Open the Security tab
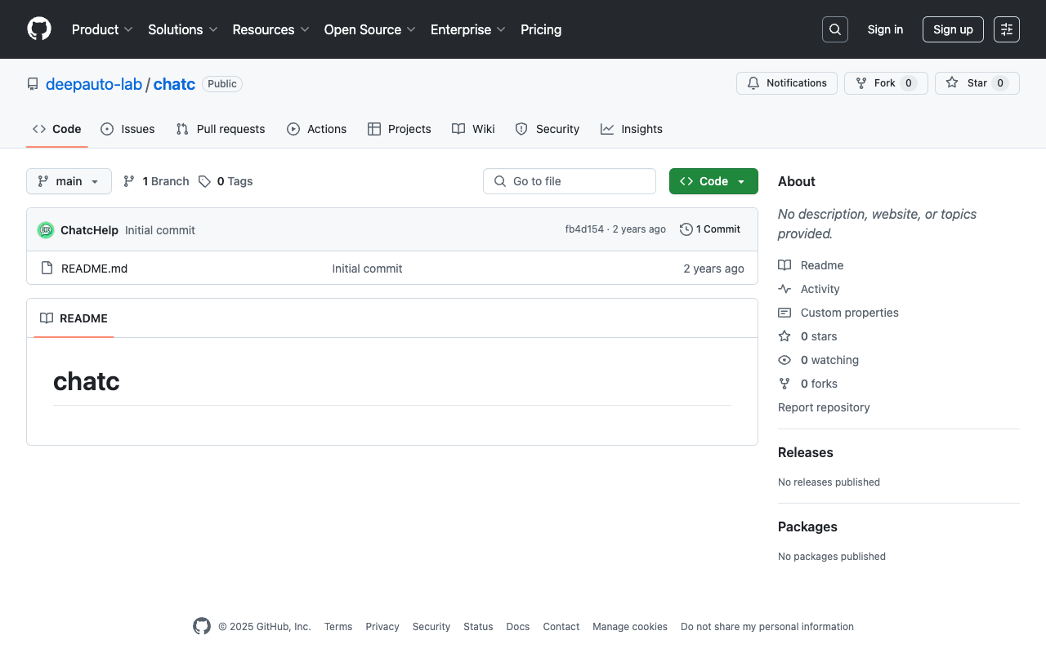 coord(548,129)
